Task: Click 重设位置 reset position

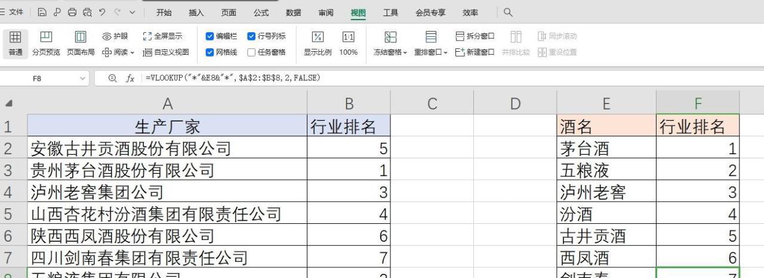Action: point(557,52)
